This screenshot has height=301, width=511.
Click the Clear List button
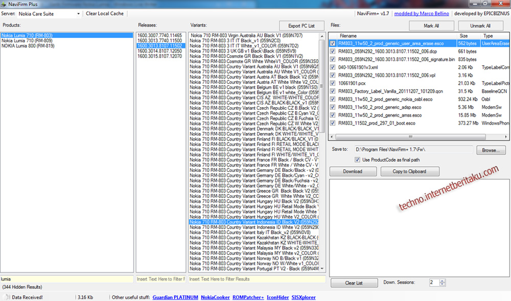pyautogui.click(x=354, y=283)
